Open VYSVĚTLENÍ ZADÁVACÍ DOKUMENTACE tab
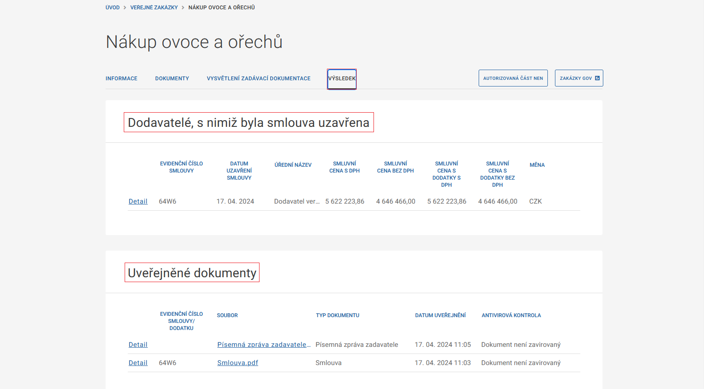The width and height of the screenshot is (704, 389). [x=259, y=79]
